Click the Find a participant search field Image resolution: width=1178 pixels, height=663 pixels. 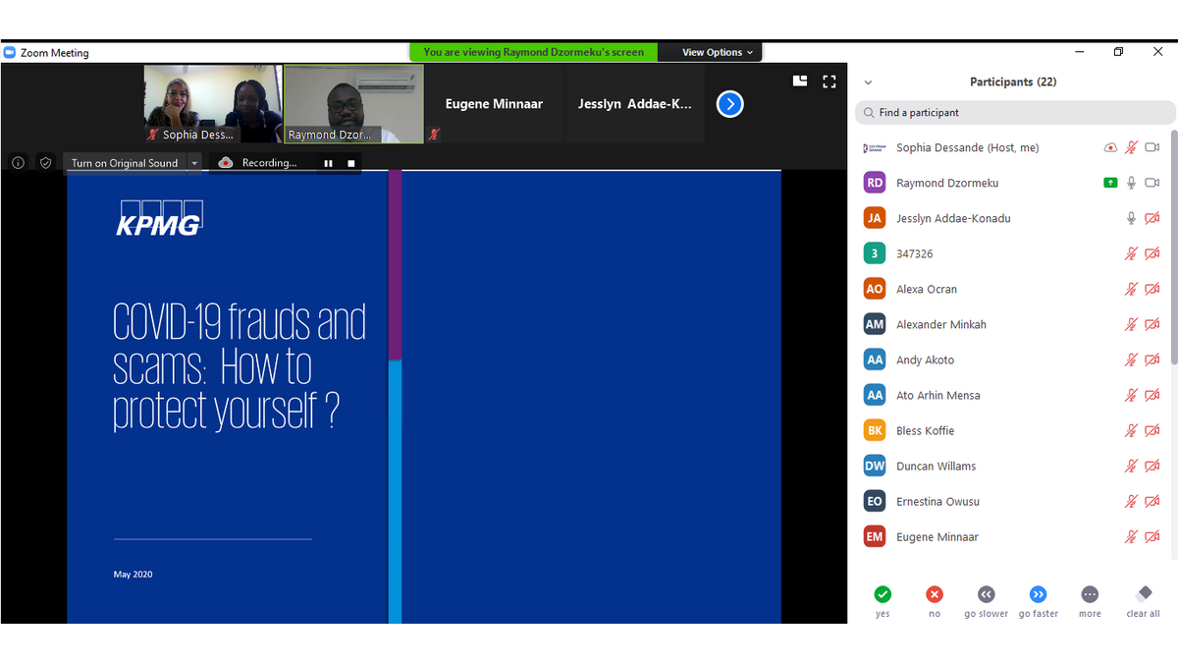click(1015, 113)
